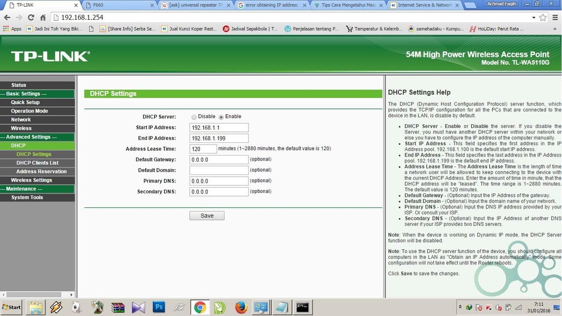Switch to the 'Tips Cara Mengetahui' tab
This screenshot has height=316, width=562.
click(347, 5)
